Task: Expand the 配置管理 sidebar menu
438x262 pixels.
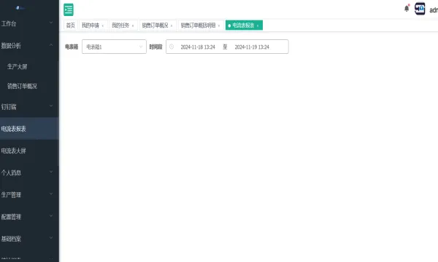Action: click(x=28, y=216)
